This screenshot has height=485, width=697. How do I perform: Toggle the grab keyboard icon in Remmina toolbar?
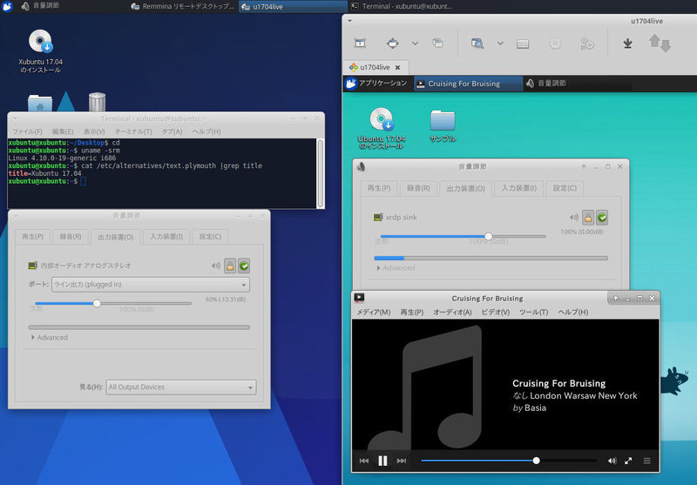point(523,44)
